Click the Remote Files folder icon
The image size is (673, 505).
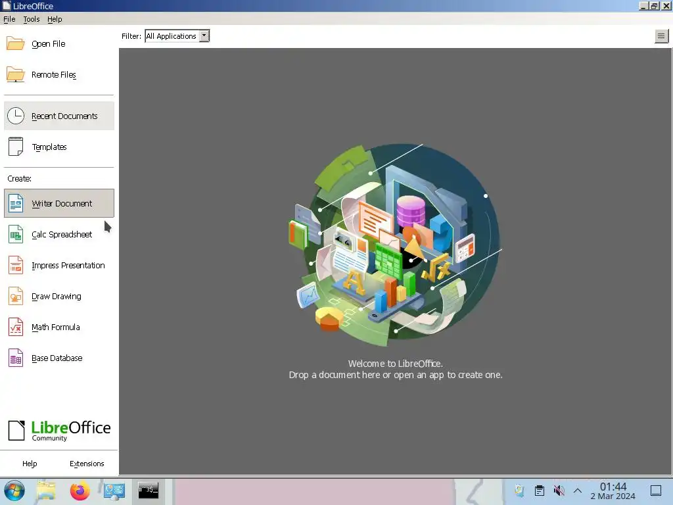click(16, 74)
